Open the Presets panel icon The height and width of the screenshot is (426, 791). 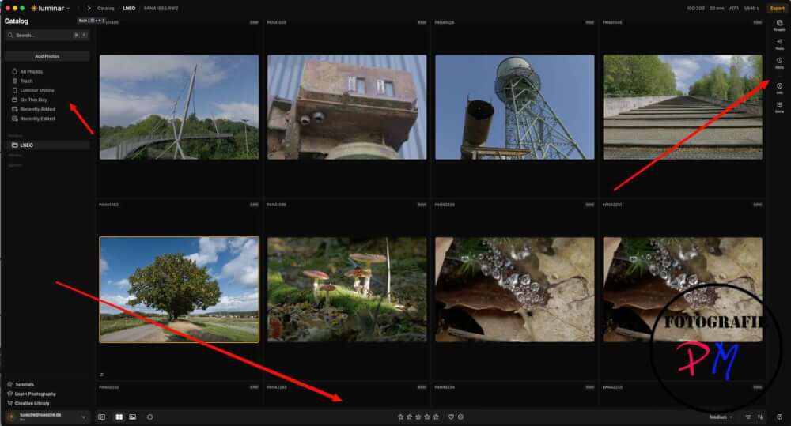click(x=779, y=25)
